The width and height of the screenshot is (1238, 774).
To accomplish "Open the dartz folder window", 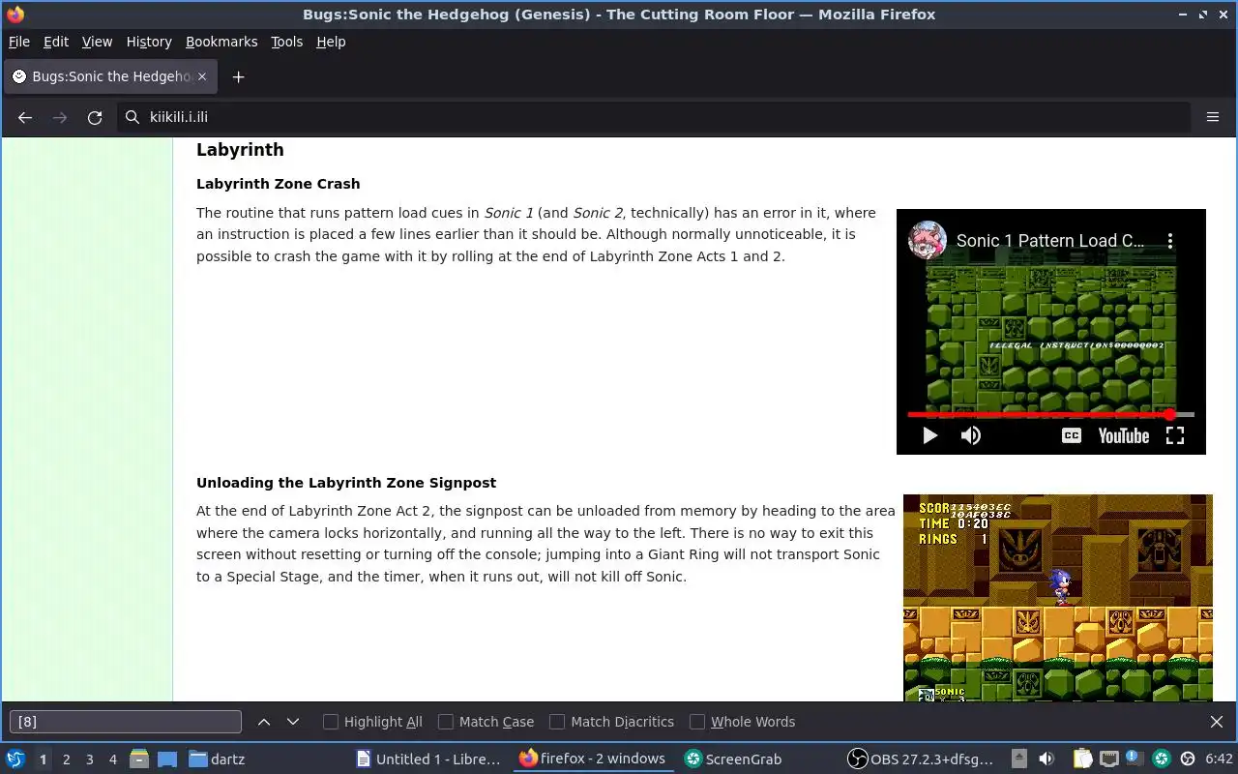I will point(217,759).
